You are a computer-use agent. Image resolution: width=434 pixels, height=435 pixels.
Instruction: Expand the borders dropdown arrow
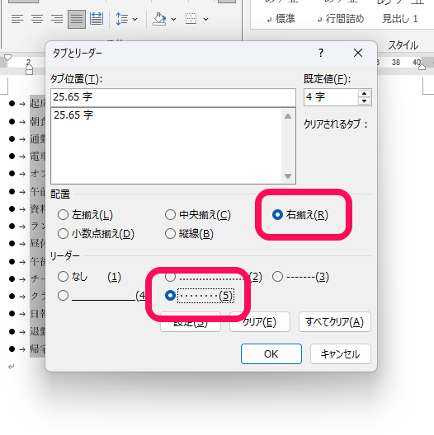[x=206, y=19]
